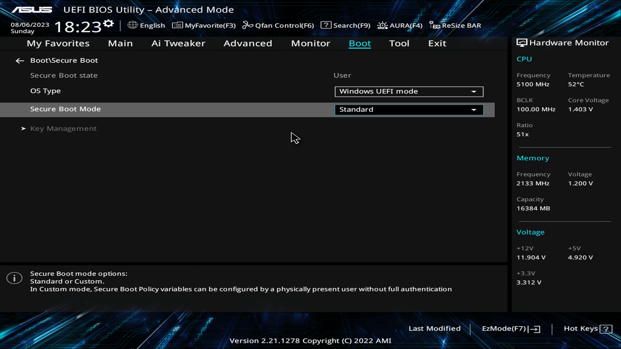The height and width of the screenshot is (349, 621).
Task: Click the Key Management arrow marker
Action: point(23,129)
